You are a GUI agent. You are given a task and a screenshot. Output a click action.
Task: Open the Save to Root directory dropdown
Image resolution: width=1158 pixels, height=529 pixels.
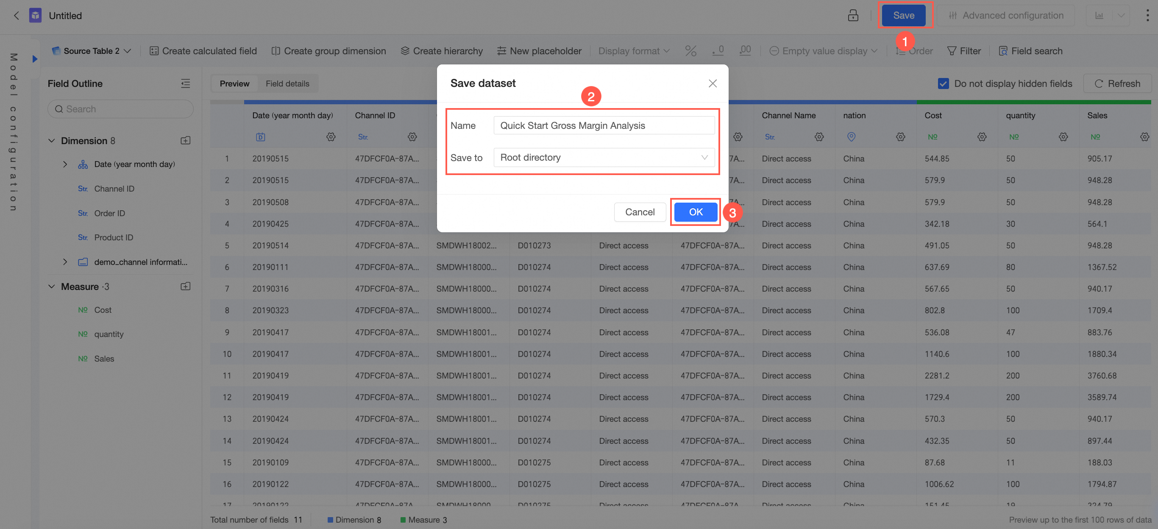coord(603,157)
